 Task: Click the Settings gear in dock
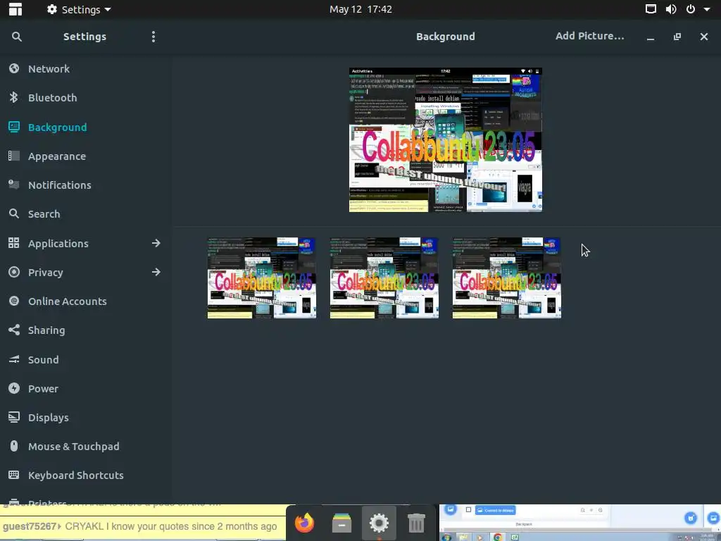pos(379,523)
